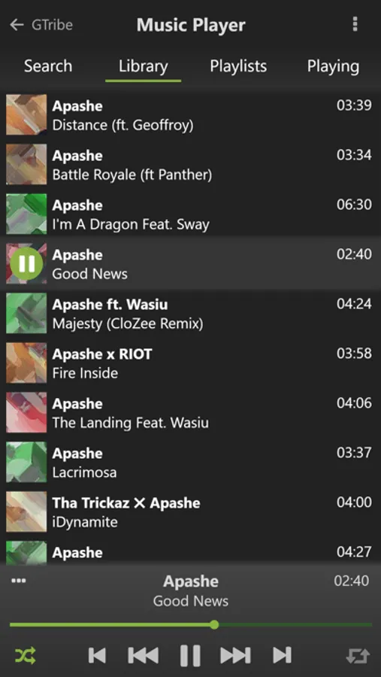Seek using the green progress slider
The height and width of the screenshot is (677, 381).
(x=214, y=625)
